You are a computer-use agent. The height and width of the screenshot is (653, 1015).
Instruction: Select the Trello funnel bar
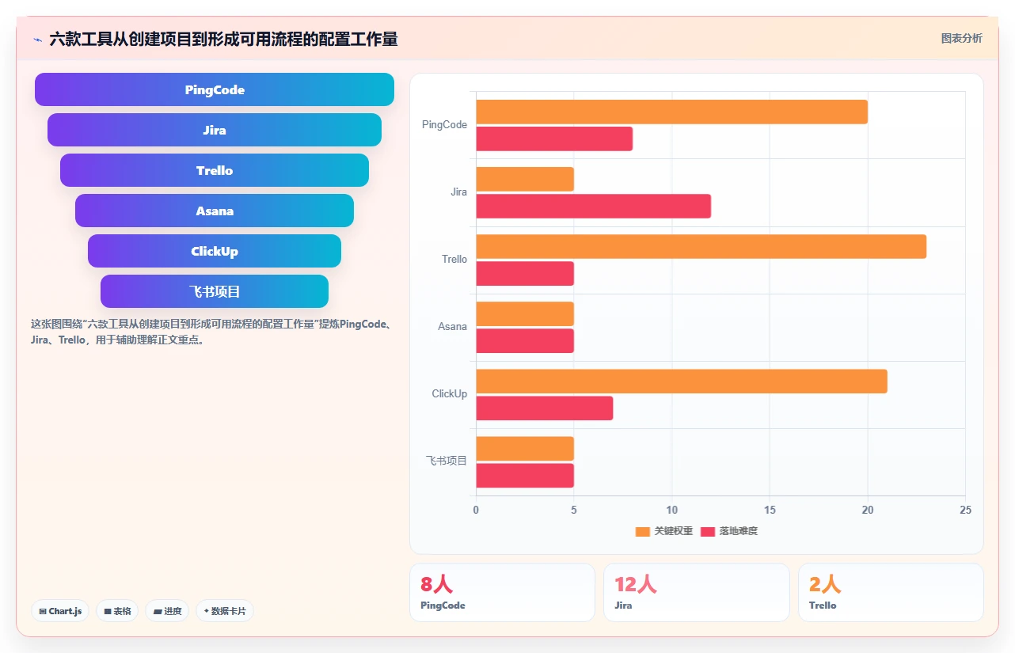click(215, 170)
